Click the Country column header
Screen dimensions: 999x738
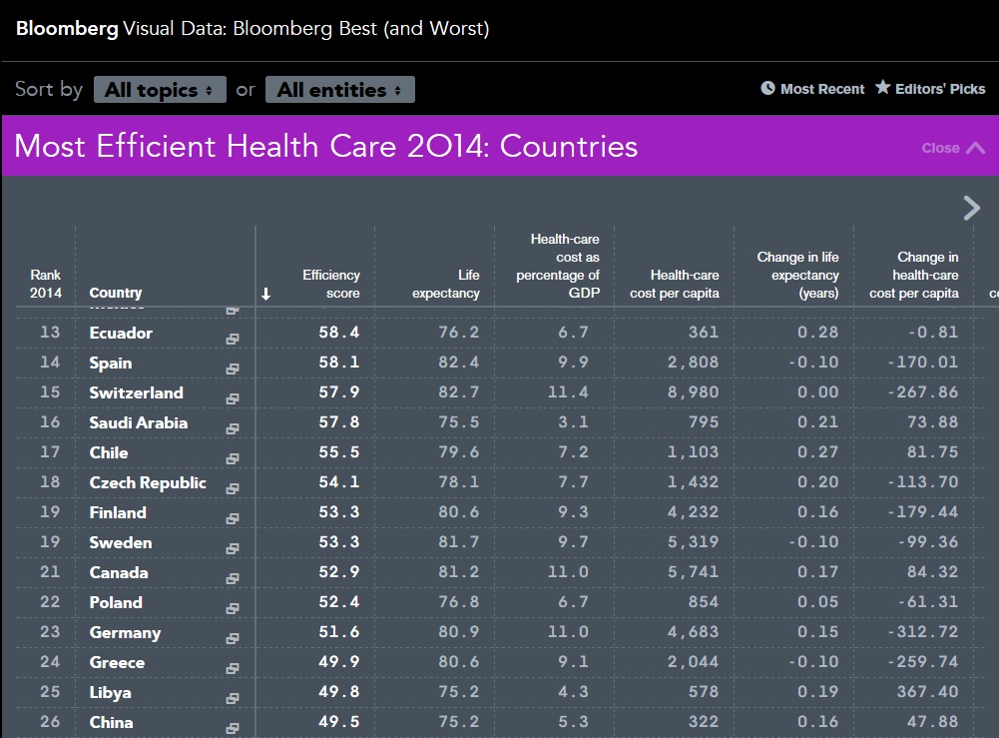pyautogui.click(x=116, y=293)
